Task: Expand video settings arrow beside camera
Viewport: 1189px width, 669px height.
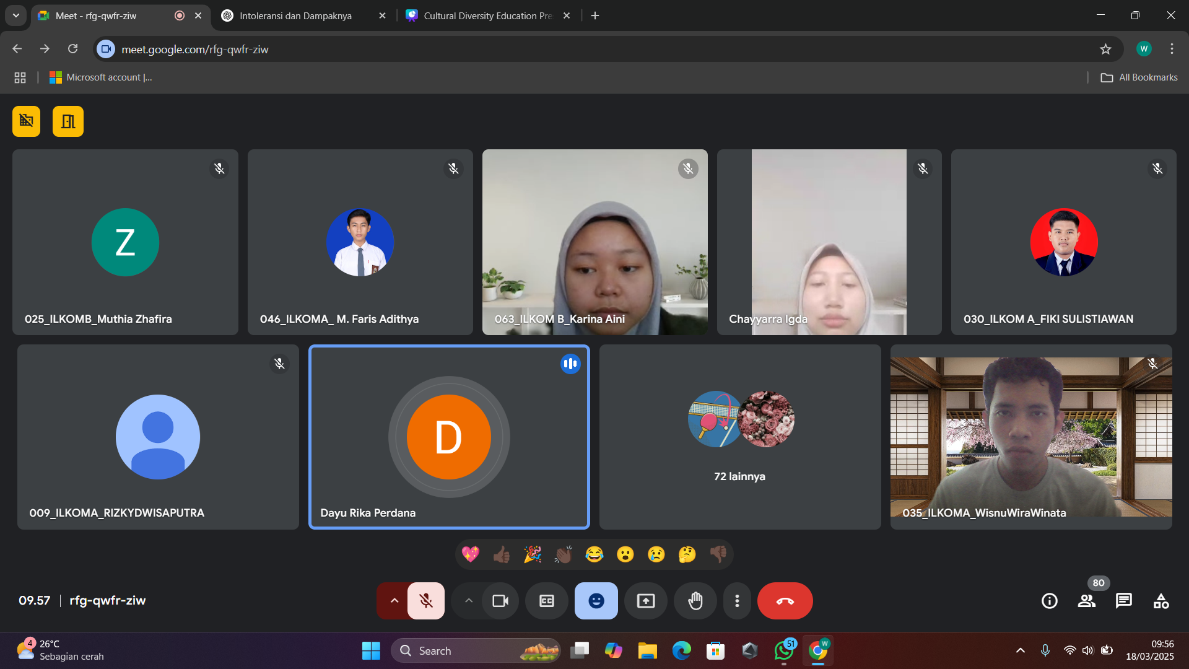Action: point(469,601)
